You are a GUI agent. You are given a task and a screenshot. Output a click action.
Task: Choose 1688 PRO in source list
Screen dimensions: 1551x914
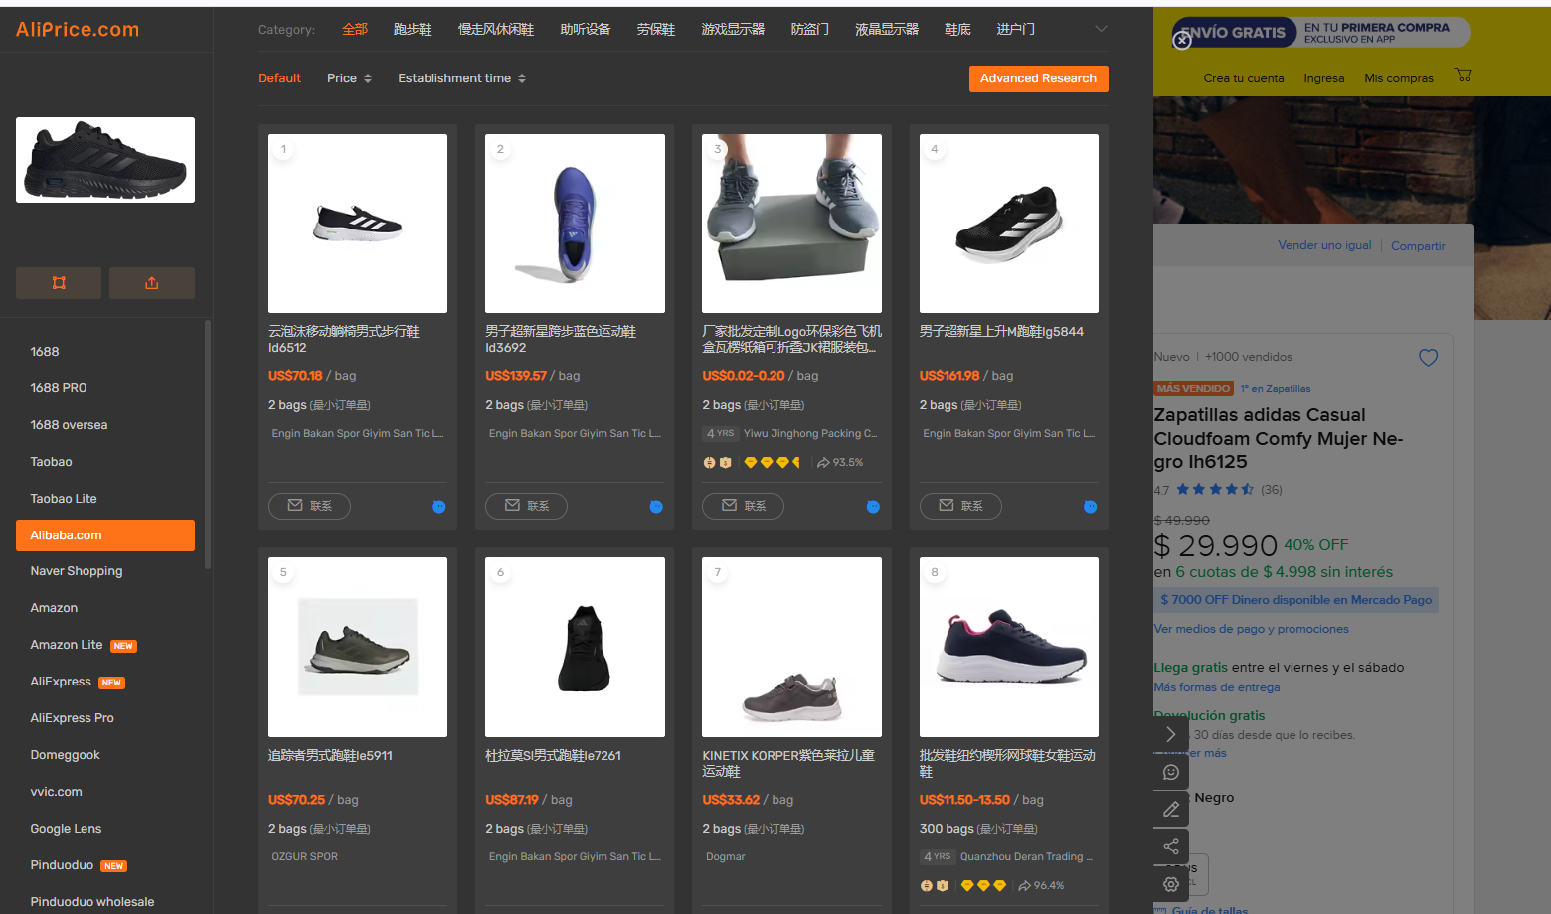[x=105, y=388]
